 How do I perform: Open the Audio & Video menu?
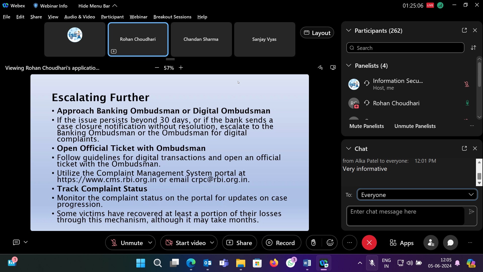pos(79,17)
